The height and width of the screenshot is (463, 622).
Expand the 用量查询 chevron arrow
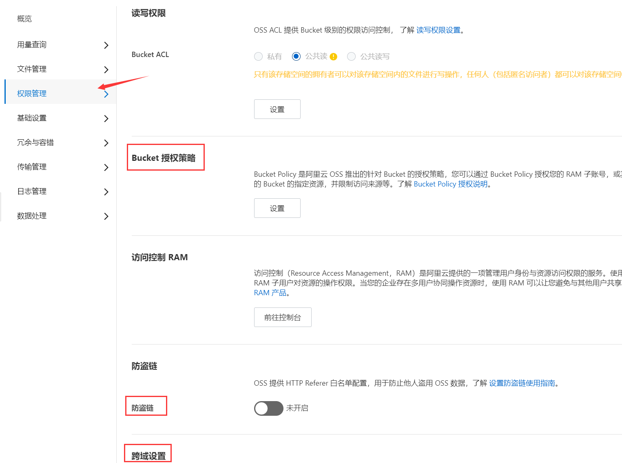point(106,45)
